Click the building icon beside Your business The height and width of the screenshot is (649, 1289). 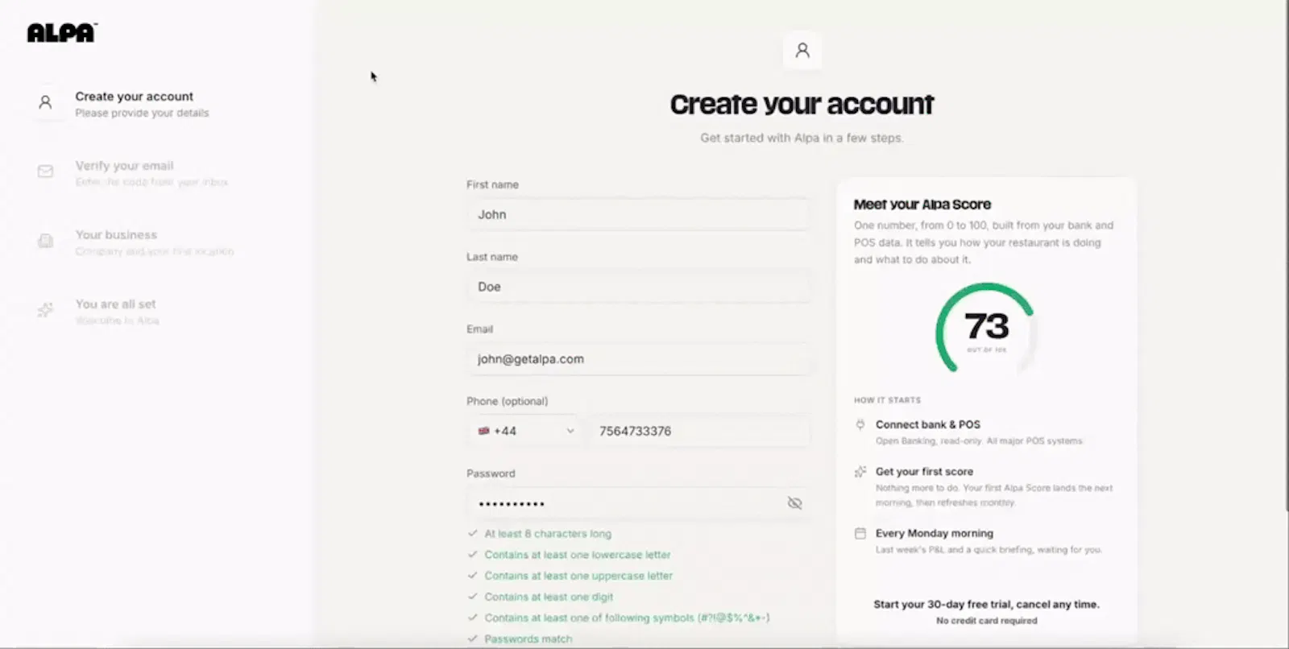pos(46,241)
